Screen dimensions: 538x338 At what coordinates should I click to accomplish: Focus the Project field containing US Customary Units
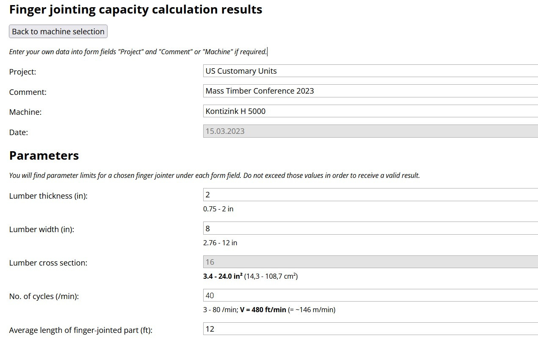point(370,71)
